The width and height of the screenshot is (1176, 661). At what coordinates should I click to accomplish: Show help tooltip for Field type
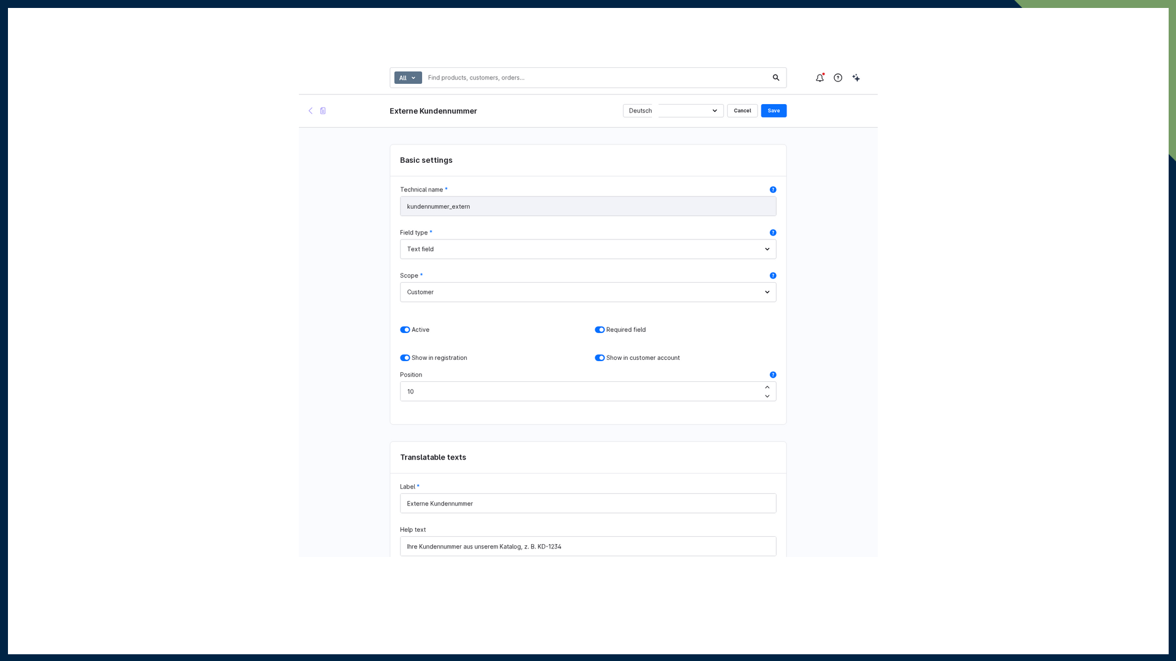point(773,233)
